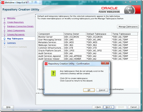
Task: Click the Map Tablespaces step bullet icon
Action: coord(5,39)
